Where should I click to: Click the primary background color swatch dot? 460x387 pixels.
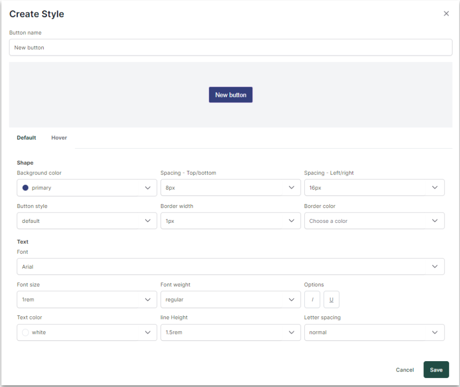coord(25,188)
